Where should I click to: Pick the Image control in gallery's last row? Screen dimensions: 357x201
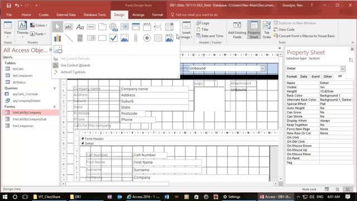pyautogui.click(x=58, y=49)
